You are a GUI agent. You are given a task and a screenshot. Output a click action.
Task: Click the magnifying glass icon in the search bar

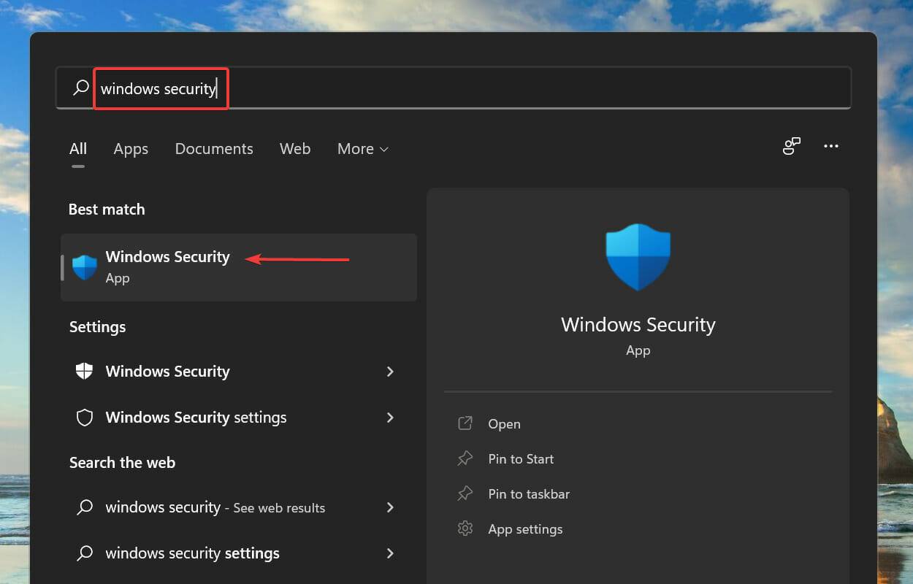click(80, 88)
